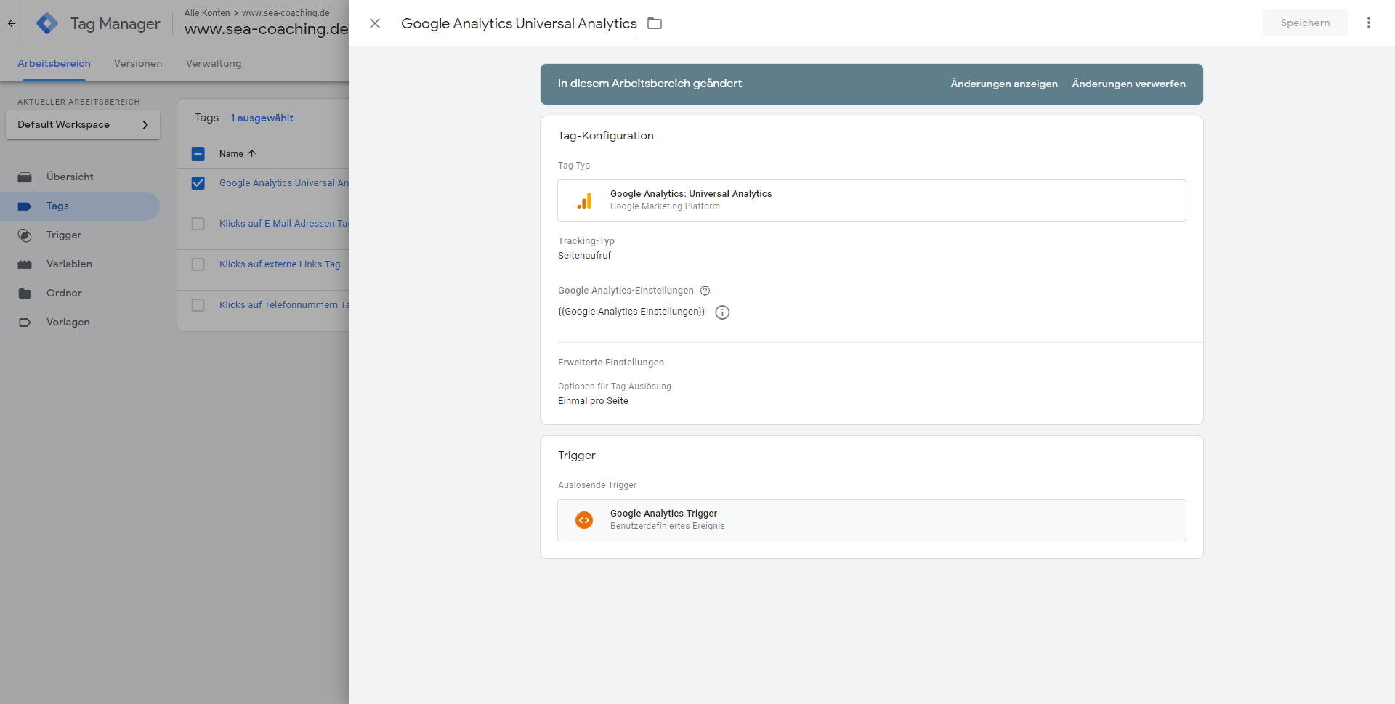
Task: Click the orange custom event trigger icon
Action: [584, 520]
